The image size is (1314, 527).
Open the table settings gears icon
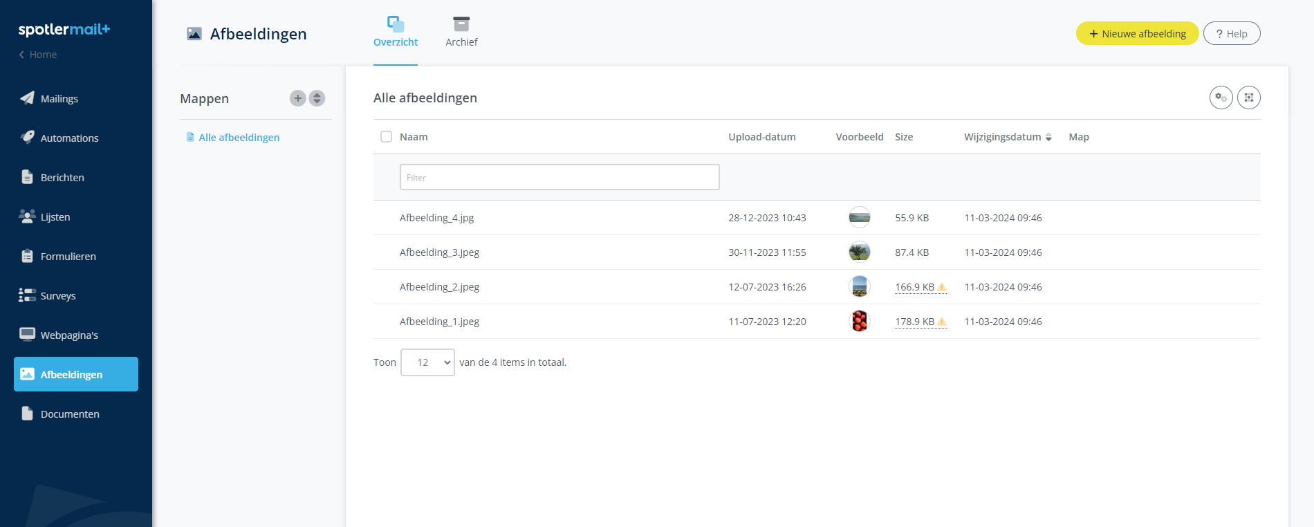(1221, 98)
